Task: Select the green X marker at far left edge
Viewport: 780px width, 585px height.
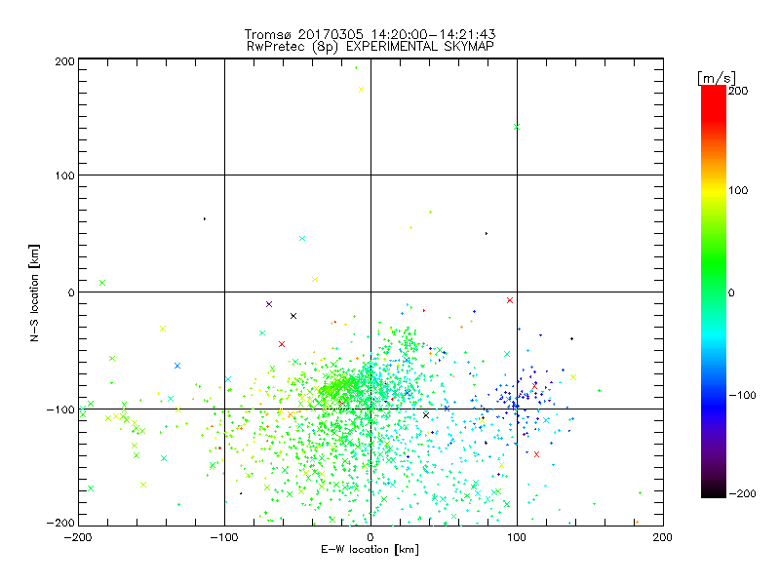Action: [102, 283]
